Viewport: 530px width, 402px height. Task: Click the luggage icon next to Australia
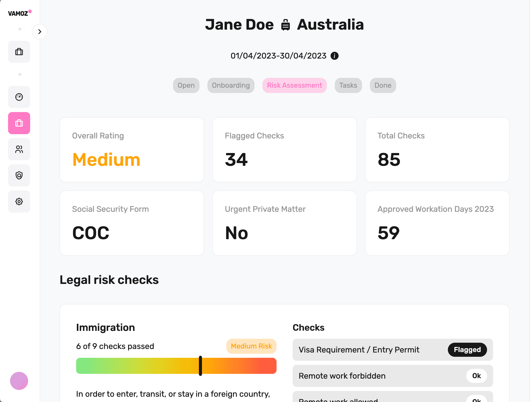(x=285, y=25)
